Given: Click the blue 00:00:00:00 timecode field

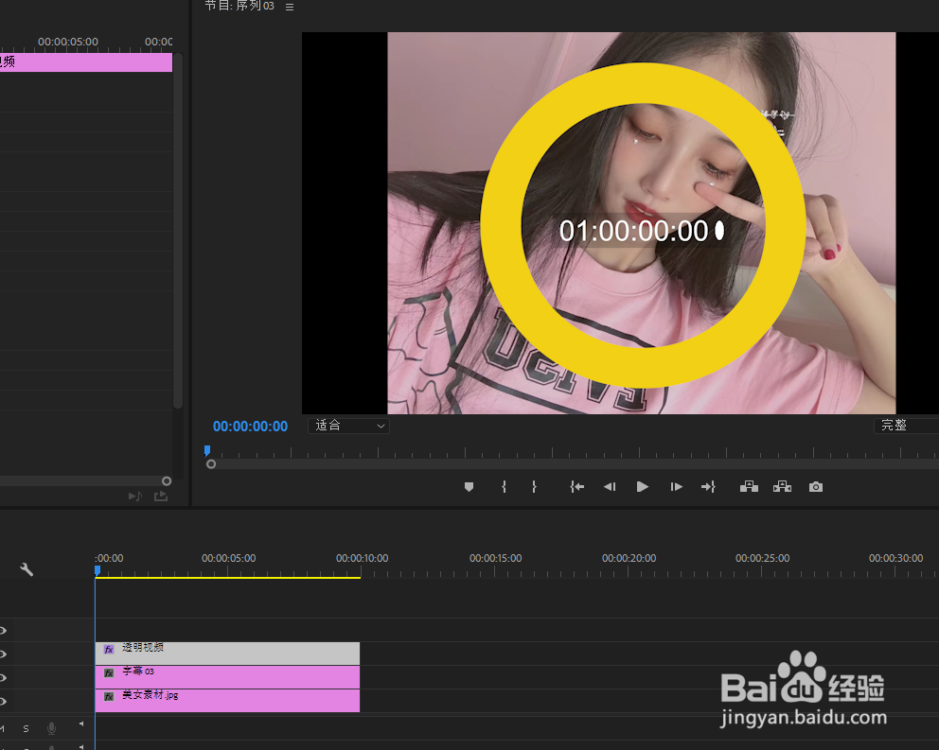Looking at the screenshot, I should click(x=250, y=427).
